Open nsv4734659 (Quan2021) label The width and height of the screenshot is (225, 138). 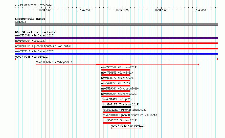(x=117, y=73)
